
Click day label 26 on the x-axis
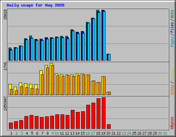tap(139, 133)
